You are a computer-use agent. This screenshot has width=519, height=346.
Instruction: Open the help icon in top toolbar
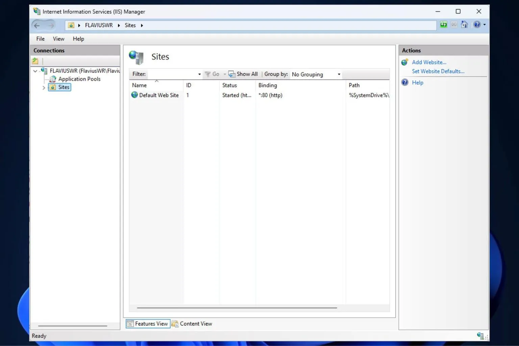tap(477, 25)
